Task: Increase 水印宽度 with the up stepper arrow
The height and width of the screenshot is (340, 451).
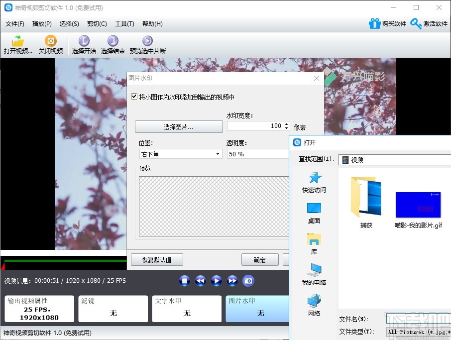Action: coord(286,124)
